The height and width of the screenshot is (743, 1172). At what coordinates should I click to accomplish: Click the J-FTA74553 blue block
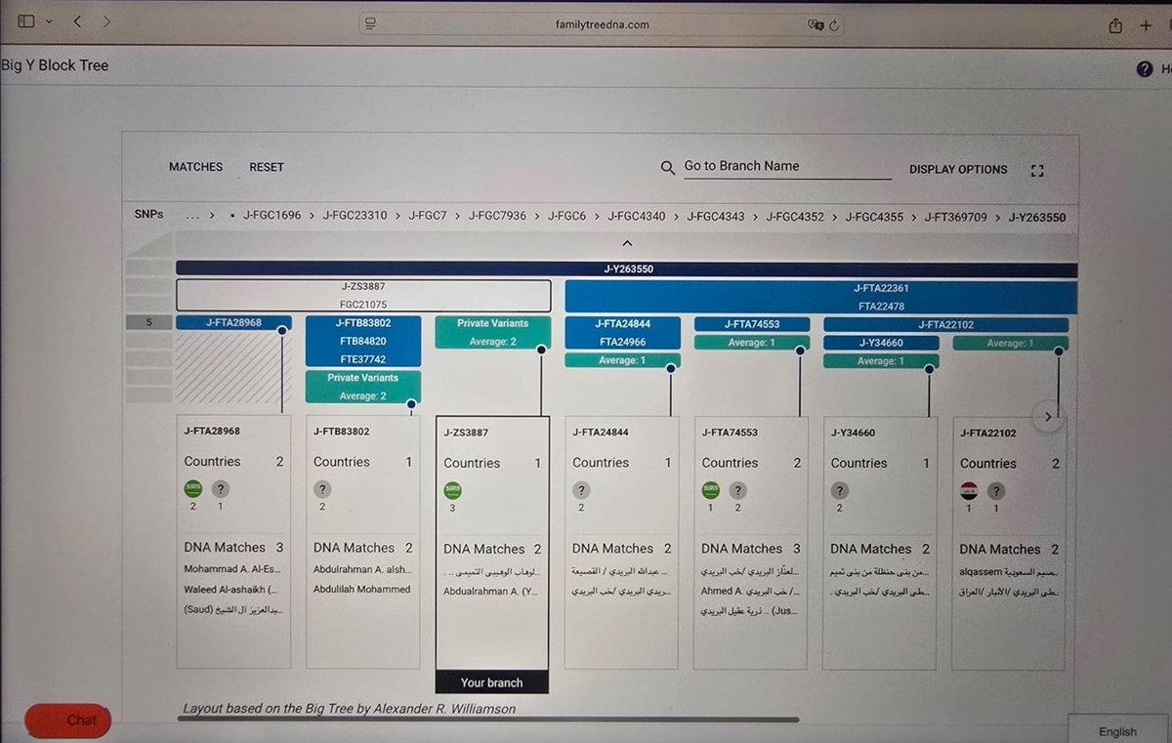pos(752,324)
